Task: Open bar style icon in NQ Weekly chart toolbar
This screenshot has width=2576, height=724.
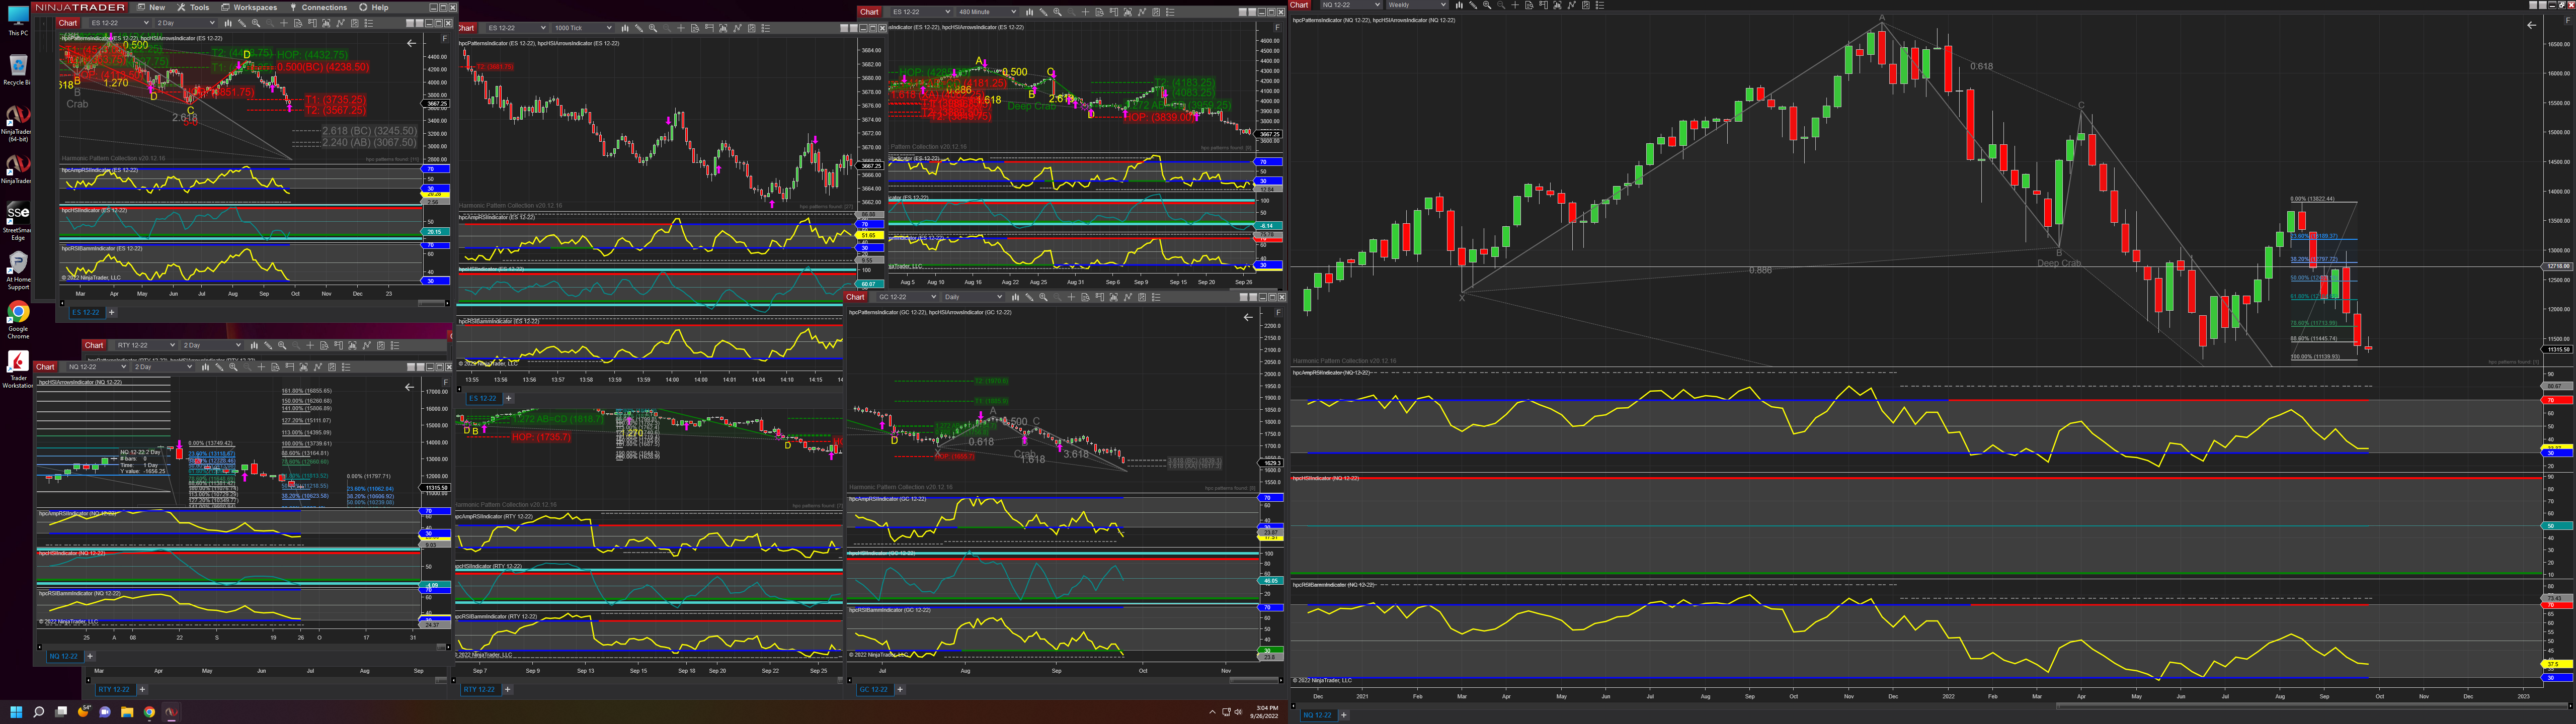Action: (1459, 5)
